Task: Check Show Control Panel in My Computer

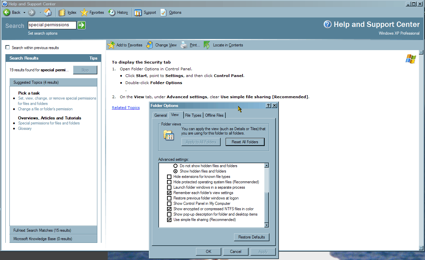Action: click(x=169, y=203)
